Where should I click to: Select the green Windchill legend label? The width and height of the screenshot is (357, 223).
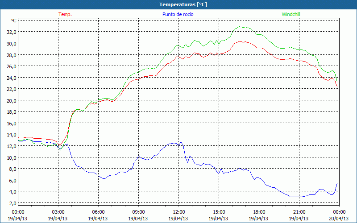tap(291, 14)
